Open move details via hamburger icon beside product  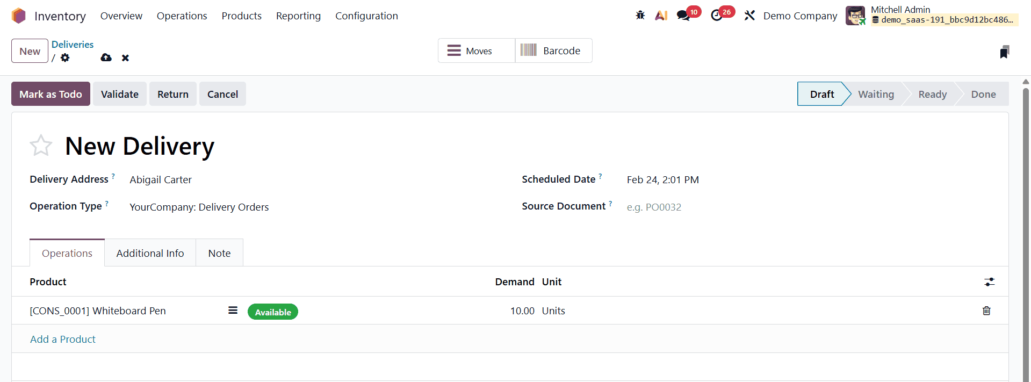coord(232,311)
